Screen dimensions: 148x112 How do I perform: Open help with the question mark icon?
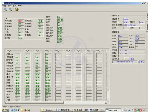click(17, 9)
